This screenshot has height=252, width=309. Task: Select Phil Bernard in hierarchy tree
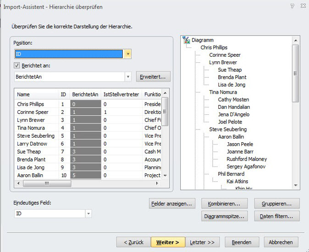[x=231, y=174]
